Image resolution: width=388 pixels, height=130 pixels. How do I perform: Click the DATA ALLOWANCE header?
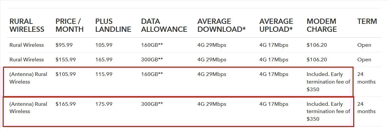pyautogui.click(x=164, y=25)
